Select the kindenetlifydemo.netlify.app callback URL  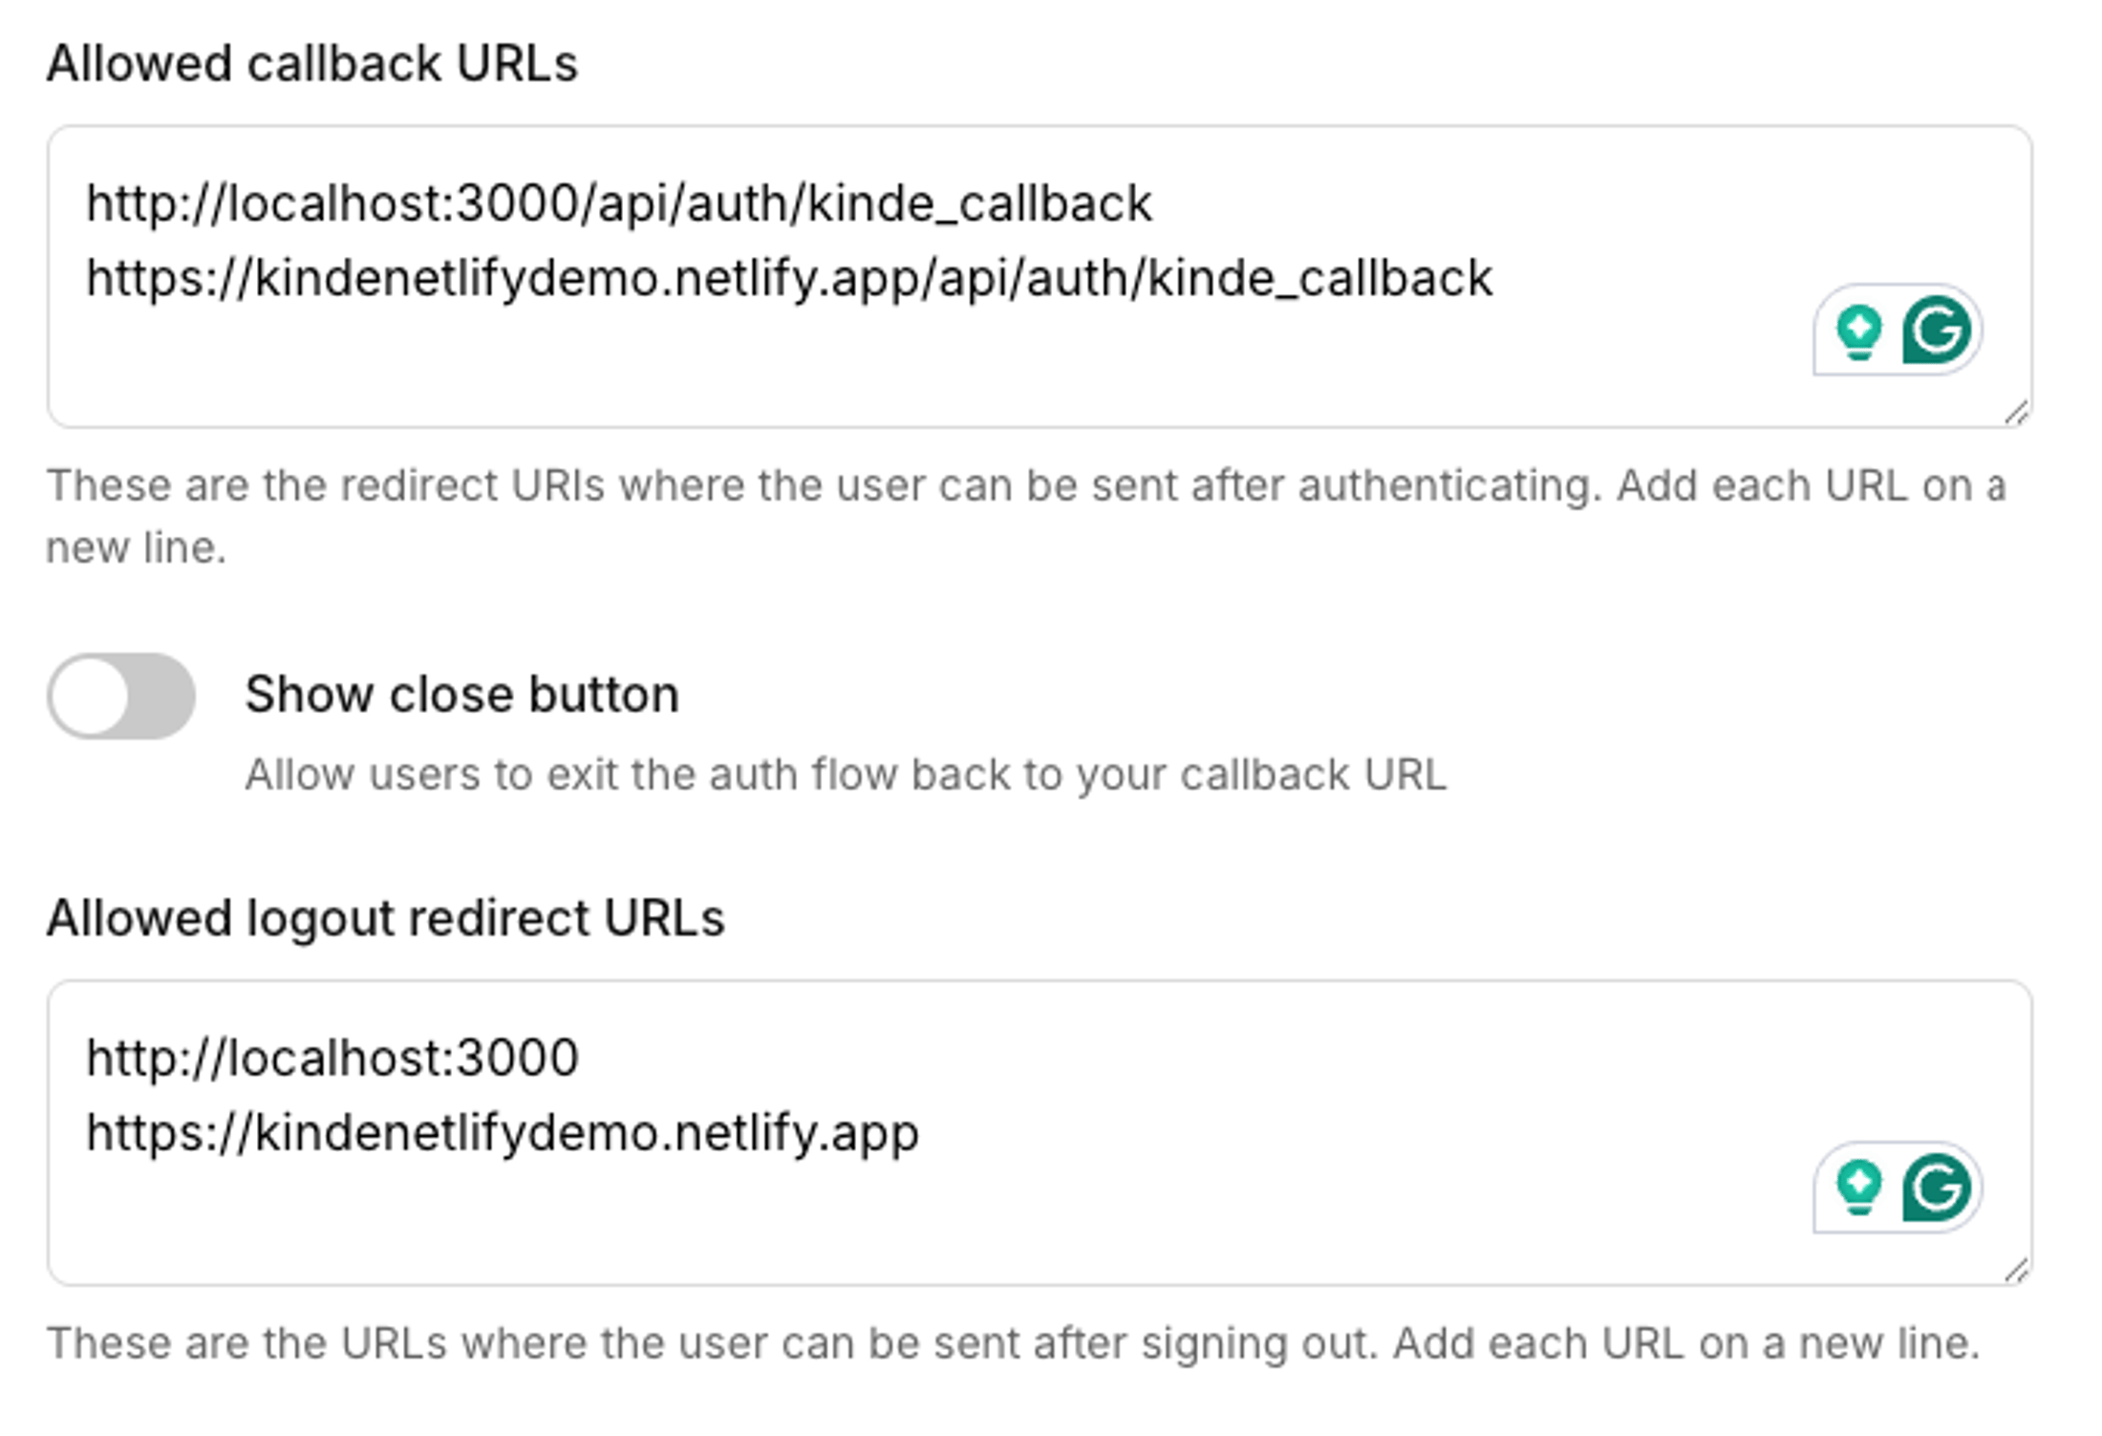(789, 278)
